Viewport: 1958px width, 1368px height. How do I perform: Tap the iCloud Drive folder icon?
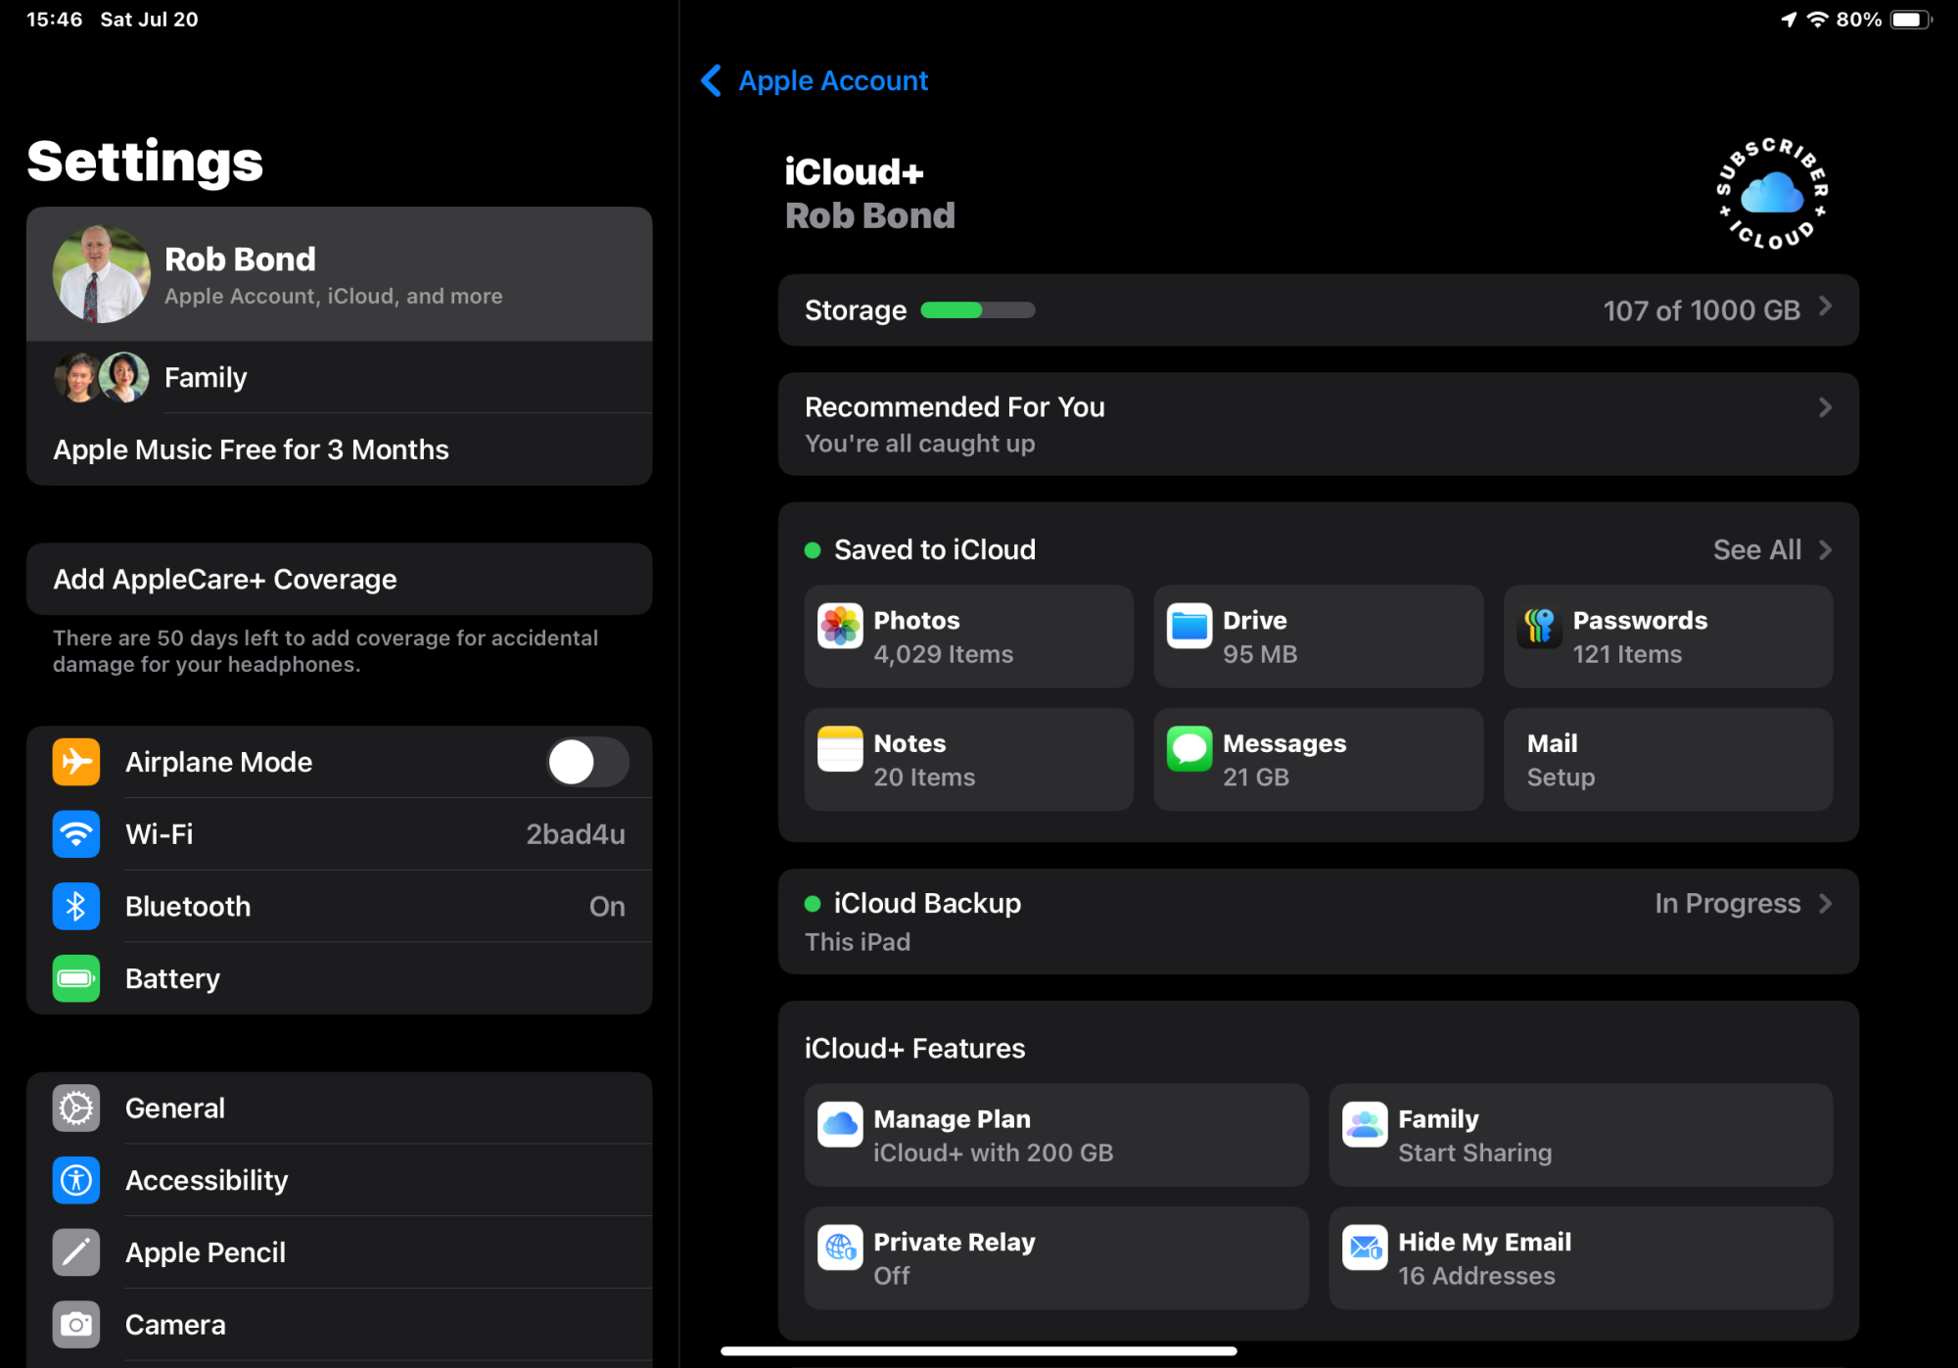(x=1189, y=627)
